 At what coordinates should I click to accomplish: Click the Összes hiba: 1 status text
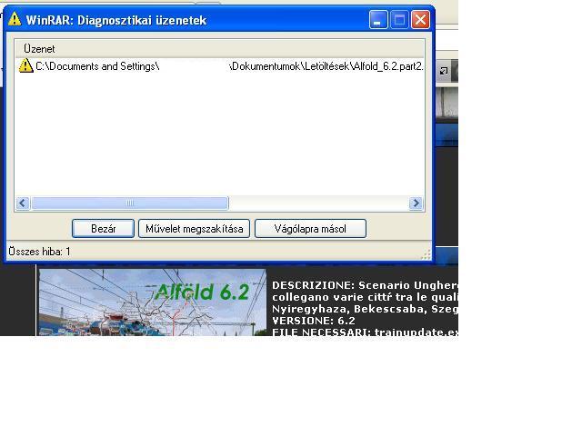click(39, 252)
